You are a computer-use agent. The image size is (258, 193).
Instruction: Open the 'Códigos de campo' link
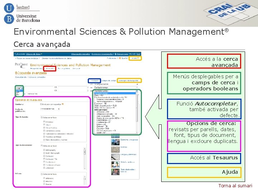click(109, 80)
